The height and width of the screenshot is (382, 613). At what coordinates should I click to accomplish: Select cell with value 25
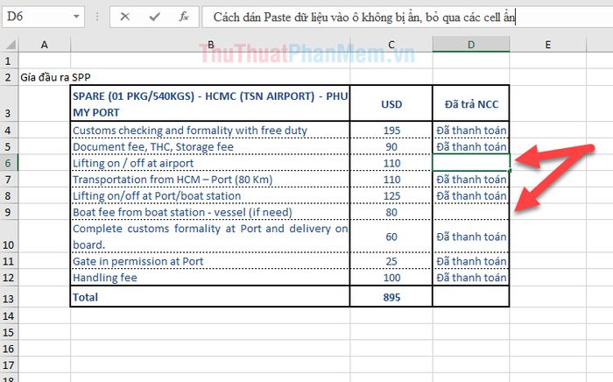[x=391, y=261]
